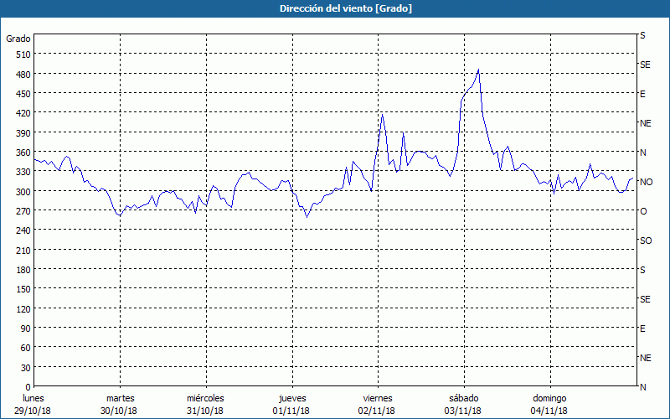Click the 390 degree axis label
This screenshot has height=419, width=670.
(x=23, y=133)
